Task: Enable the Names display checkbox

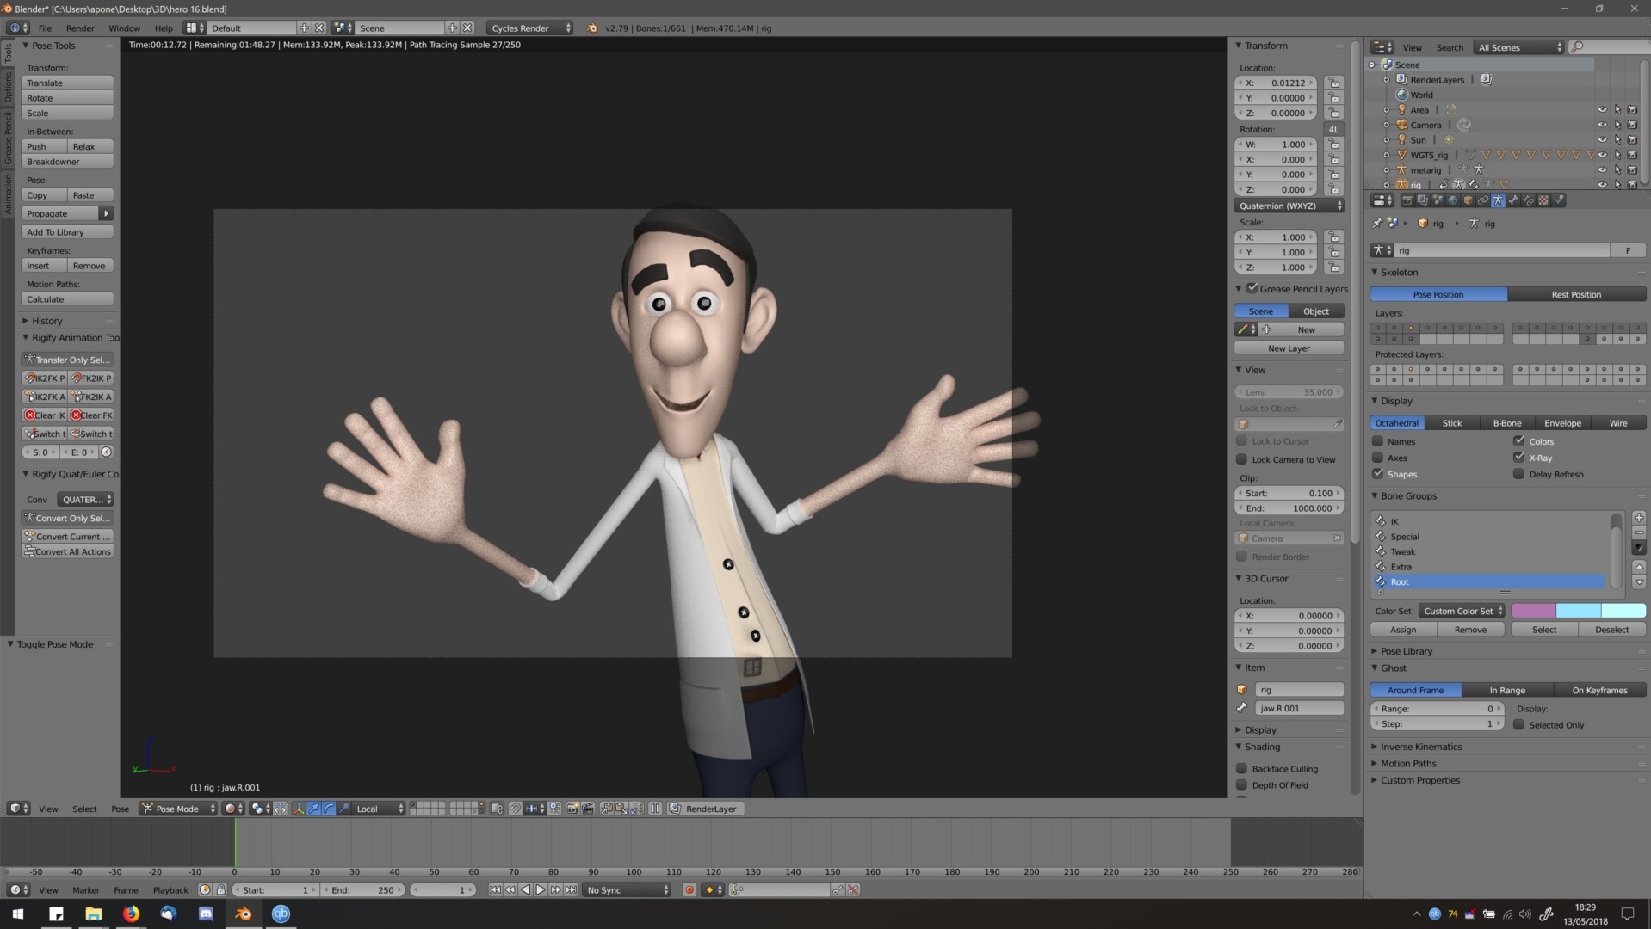Action: point(1377,441)
